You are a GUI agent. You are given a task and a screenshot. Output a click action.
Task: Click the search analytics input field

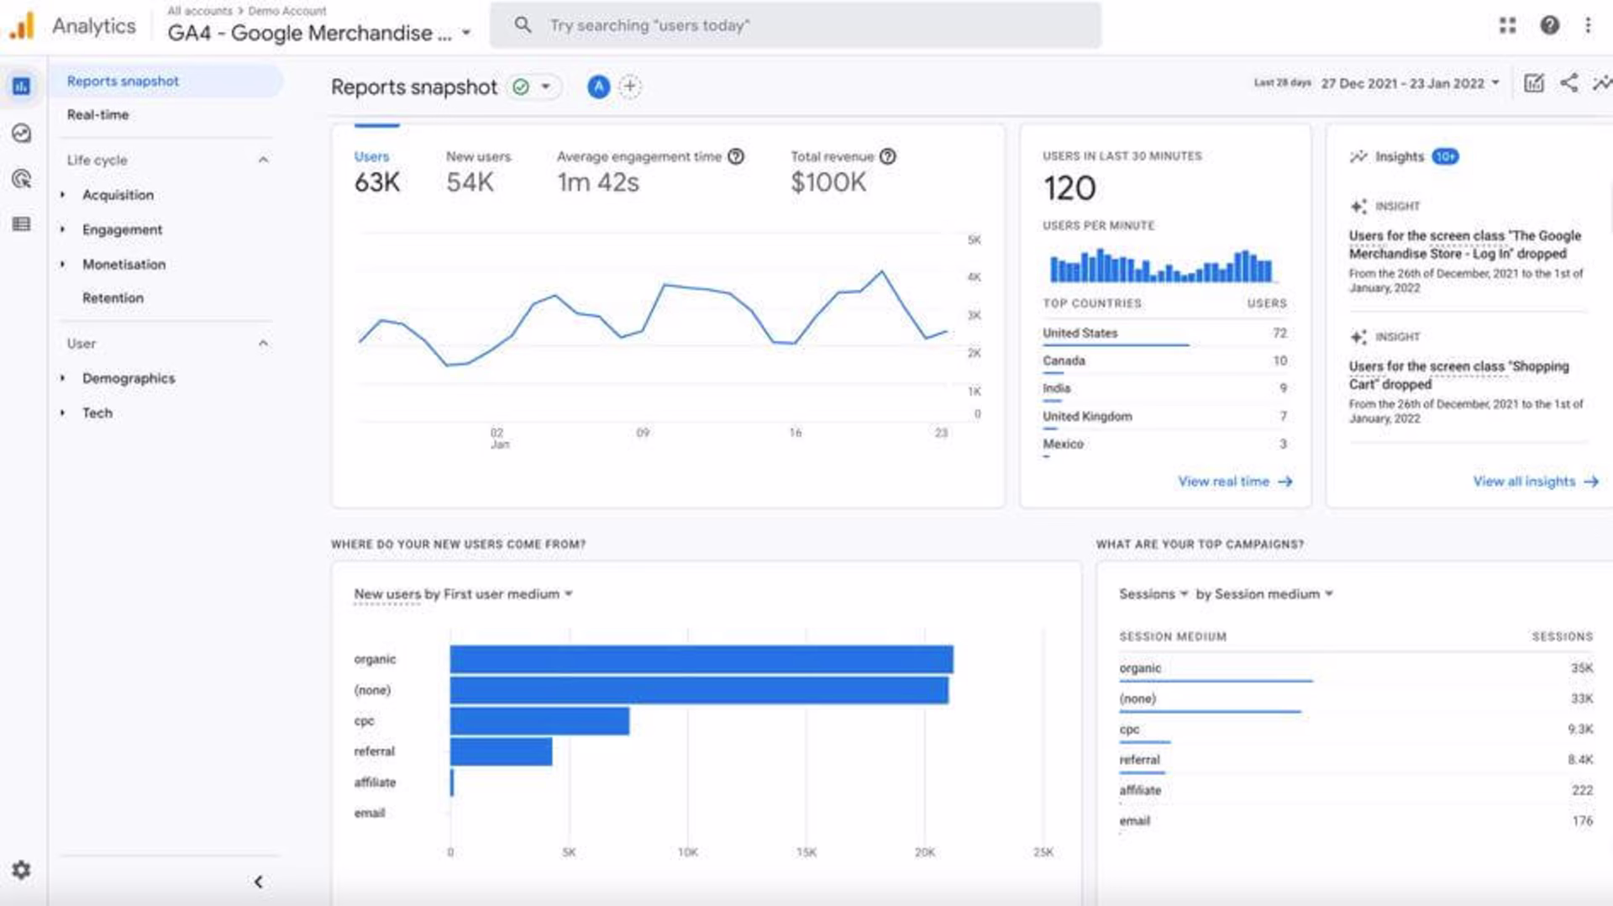click(x=795, y=25)
